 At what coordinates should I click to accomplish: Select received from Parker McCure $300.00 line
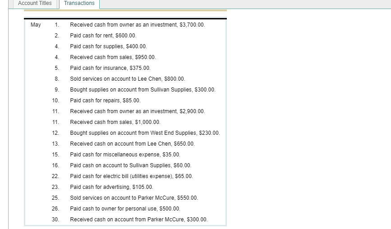pos(138,220)
